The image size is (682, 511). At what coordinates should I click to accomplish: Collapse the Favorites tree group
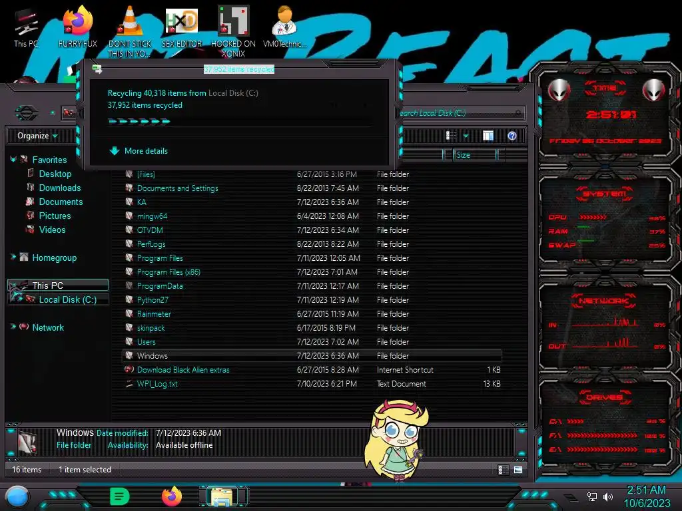tap(13, 160)
